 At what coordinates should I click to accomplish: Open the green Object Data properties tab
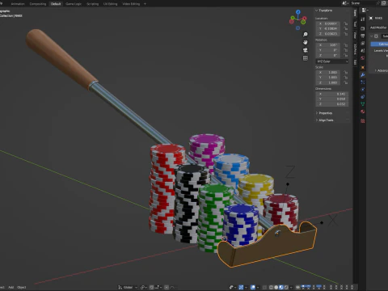[x=363, y=104]
